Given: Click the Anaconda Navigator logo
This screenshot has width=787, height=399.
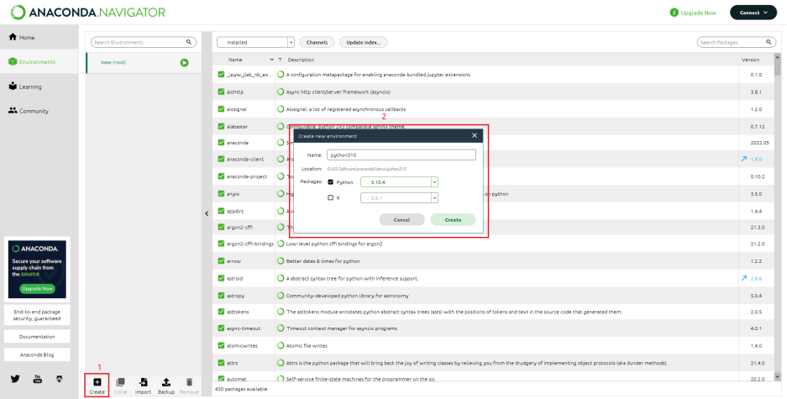Looking at the screenshot, I should pyautogui.click(x=88, y=12).
